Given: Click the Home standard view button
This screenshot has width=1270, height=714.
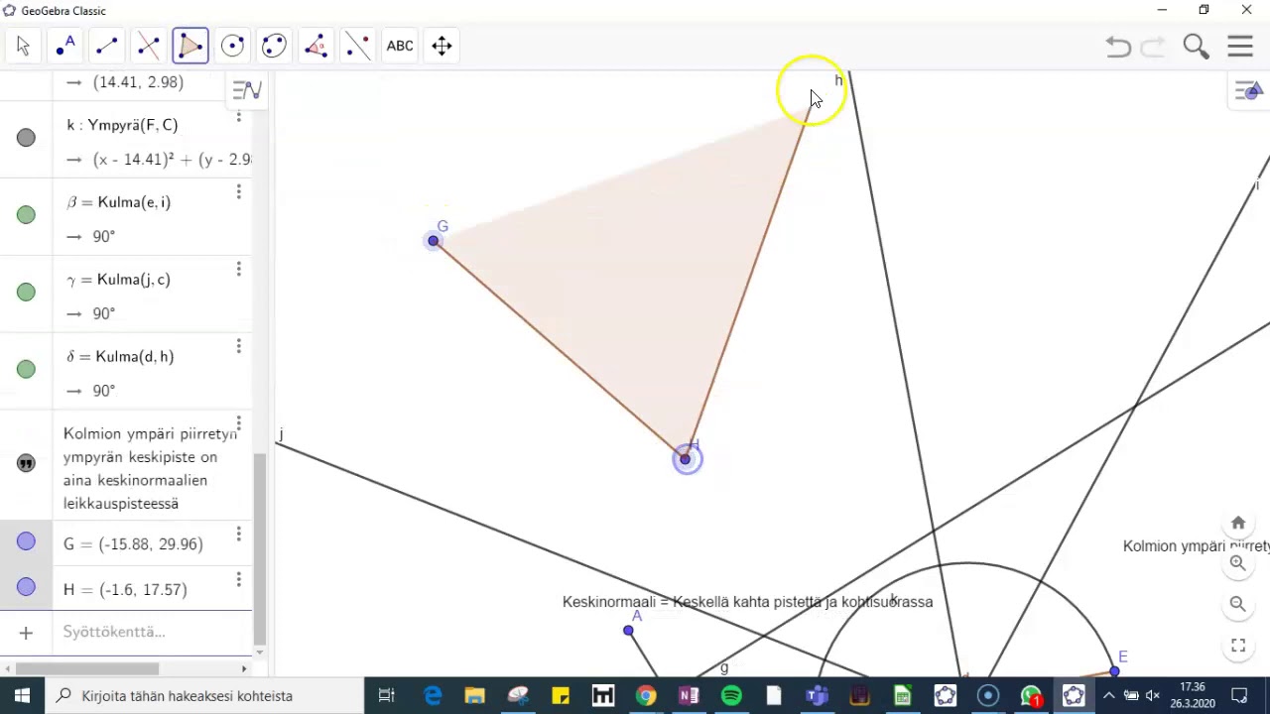Looking at the screenshot, I should 1238,523.
